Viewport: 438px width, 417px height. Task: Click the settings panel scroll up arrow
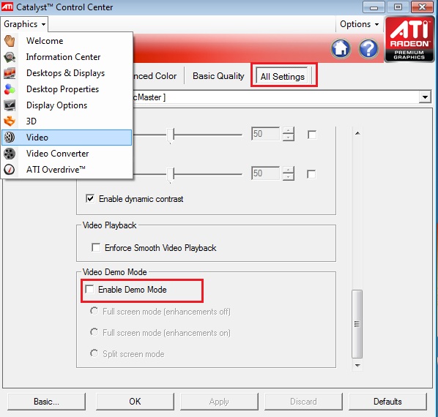[357, 133]
